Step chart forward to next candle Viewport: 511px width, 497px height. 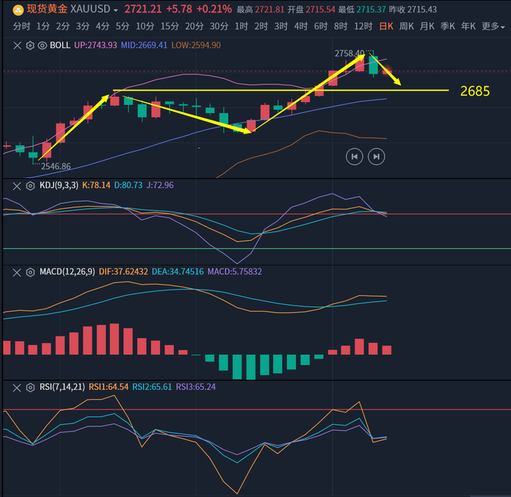(377, 157)
